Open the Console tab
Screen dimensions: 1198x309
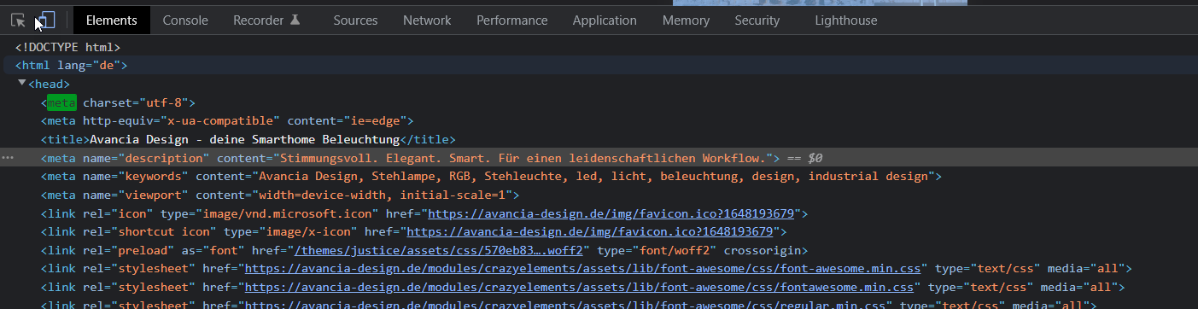coord(185,20)
